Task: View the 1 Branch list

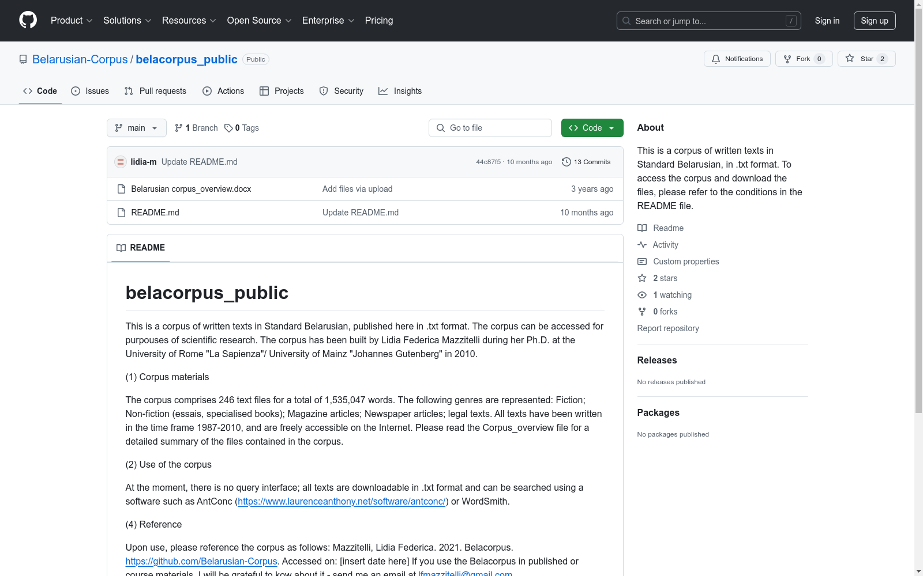Action: 196,128
